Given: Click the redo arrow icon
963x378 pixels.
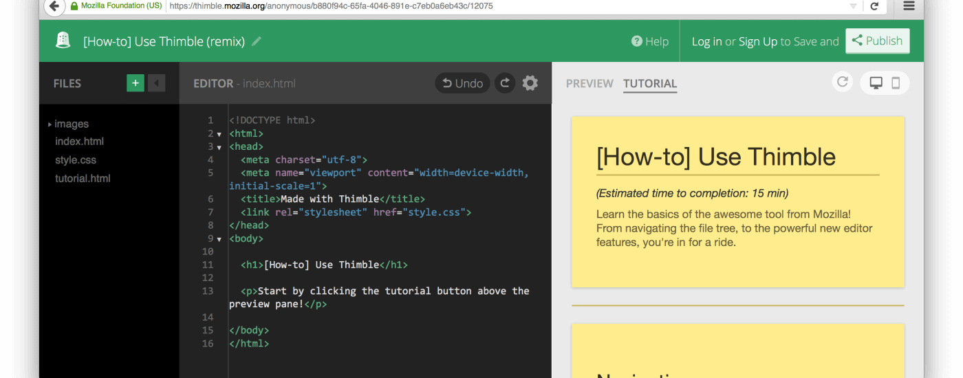Looking at the screenshot, I should pos(505,83).
